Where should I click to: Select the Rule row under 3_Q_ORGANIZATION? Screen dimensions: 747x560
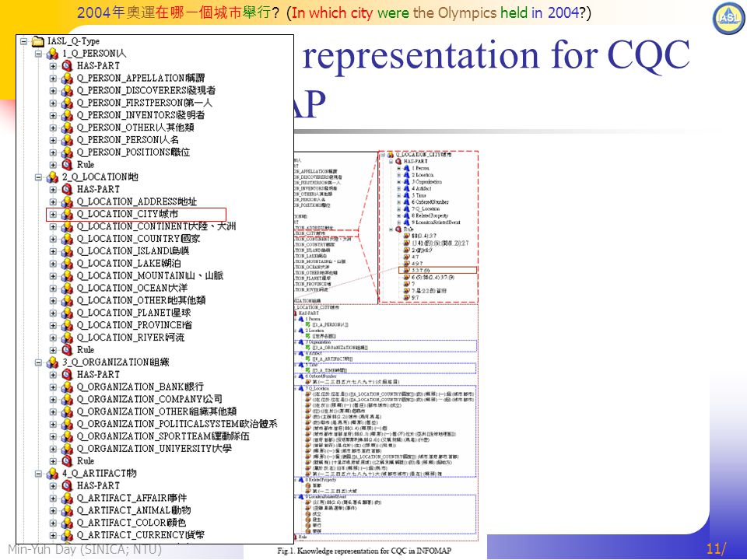click(72, 461)
